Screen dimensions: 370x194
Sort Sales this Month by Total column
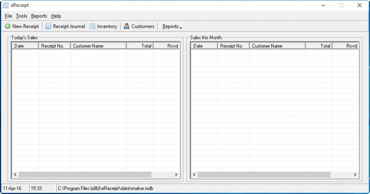point(319,46)
